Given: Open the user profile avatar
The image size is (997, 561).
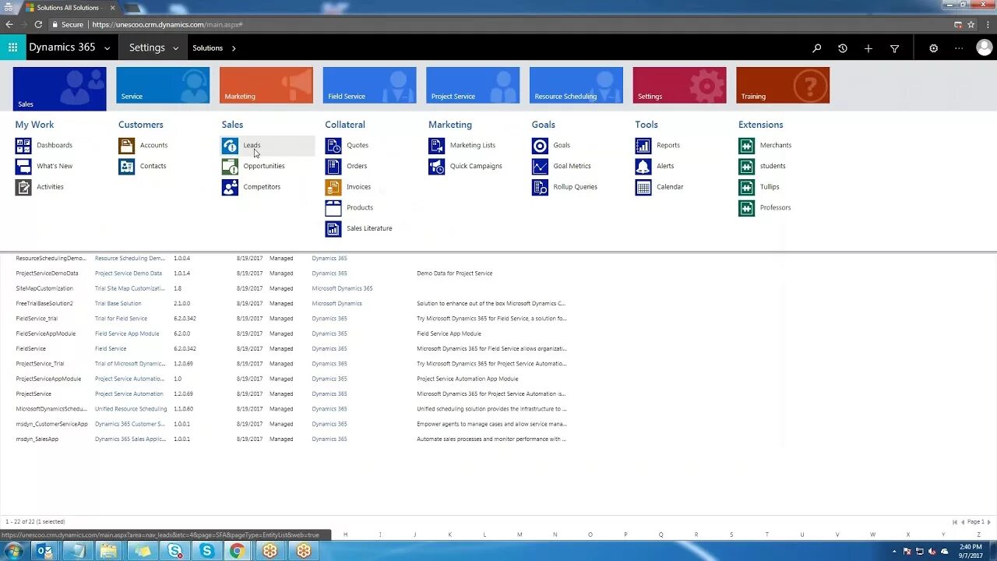Looking at the screenshot, I should [984, 48].
